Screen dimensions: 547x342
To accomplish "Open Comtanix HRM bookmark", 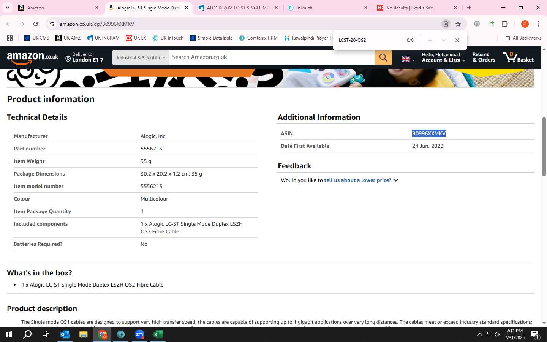I will click(258, 38).
